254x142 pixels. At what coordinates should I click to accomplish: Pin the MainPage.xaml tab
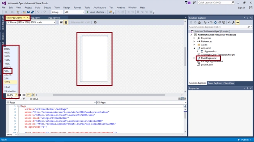(x=24, y=18)
